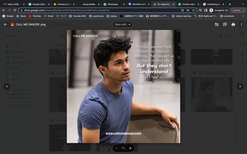Open the accenture bookmark folder
Screen dimensions: 247x154
click(227, 16)
